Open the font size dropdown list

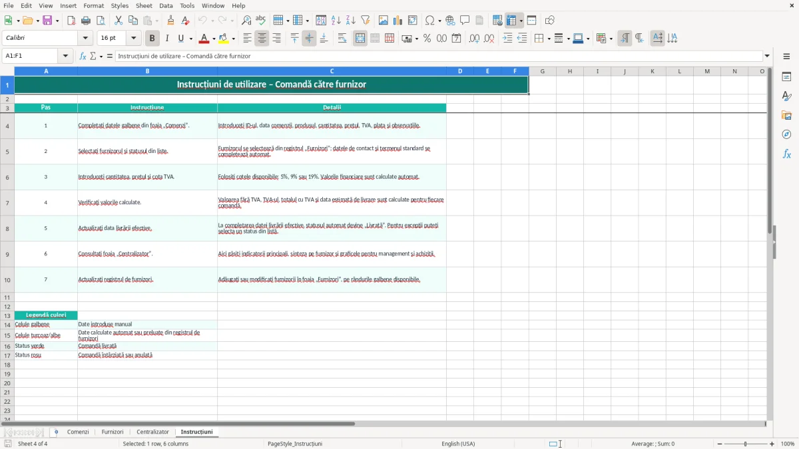click(x=134, y=39)
